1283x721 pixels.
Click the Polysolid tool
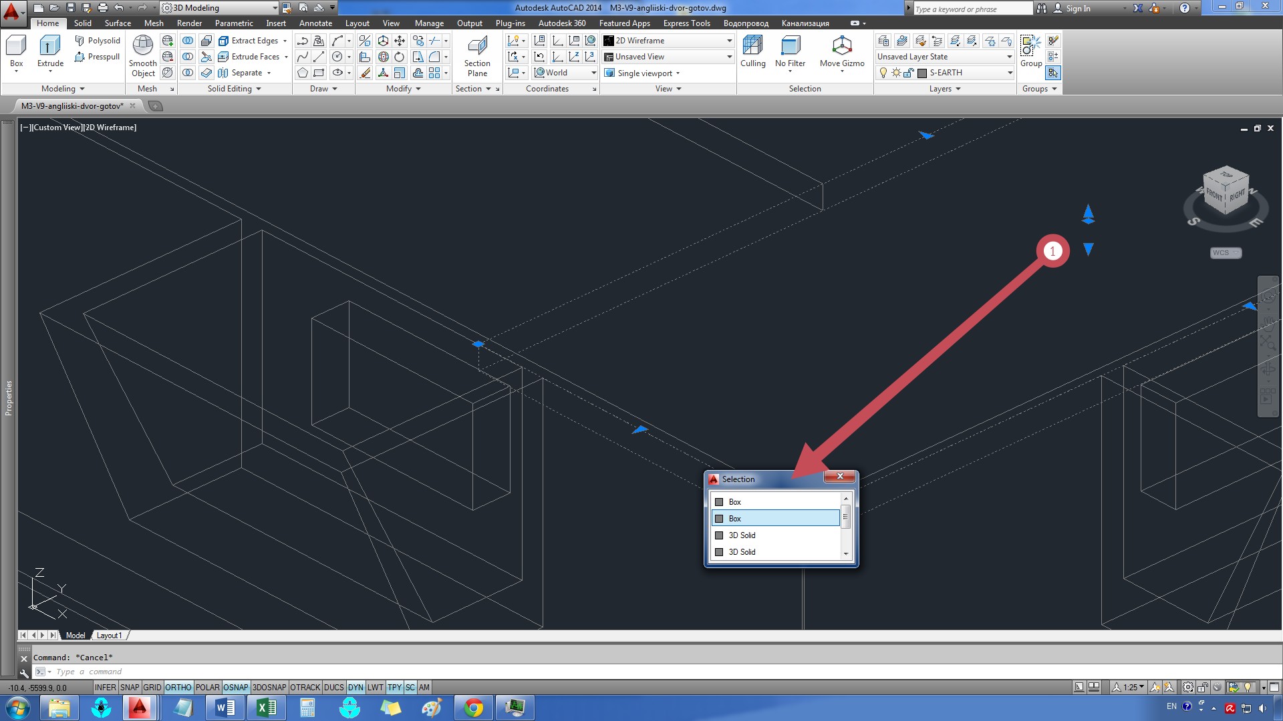[x=98, y=41]
